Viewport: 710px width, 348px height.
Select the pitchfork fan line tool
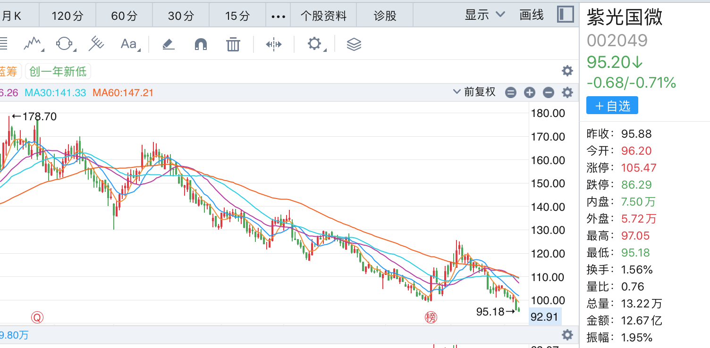pos(96,44)
